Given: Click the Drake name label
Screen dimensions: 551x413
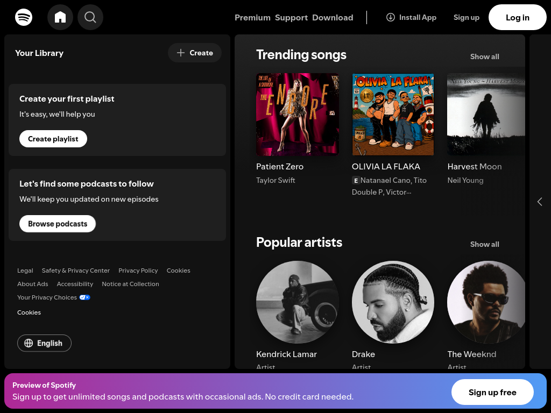Looking at the screenshot, I should pyautogui.click(x=363, y=354).
